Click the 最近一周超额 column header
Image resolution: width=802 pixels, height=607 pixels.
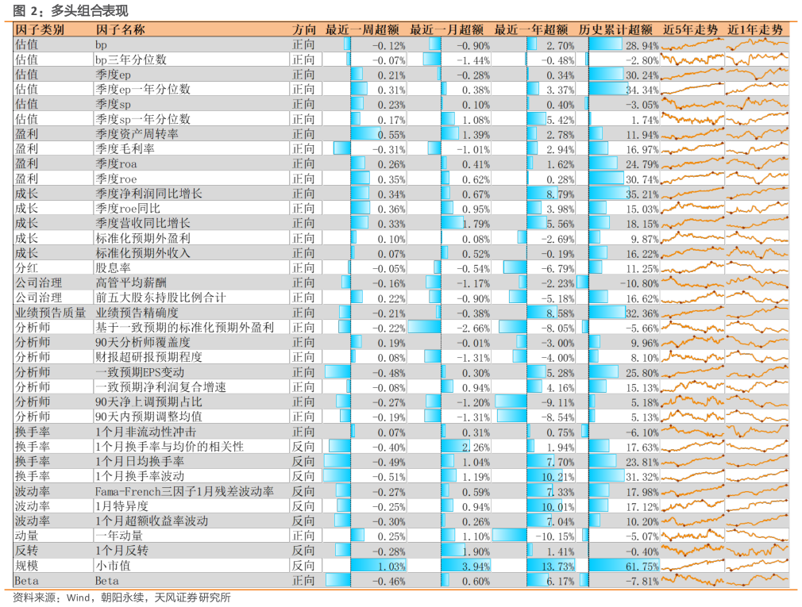pyautogui.click(x=364, y=29)
